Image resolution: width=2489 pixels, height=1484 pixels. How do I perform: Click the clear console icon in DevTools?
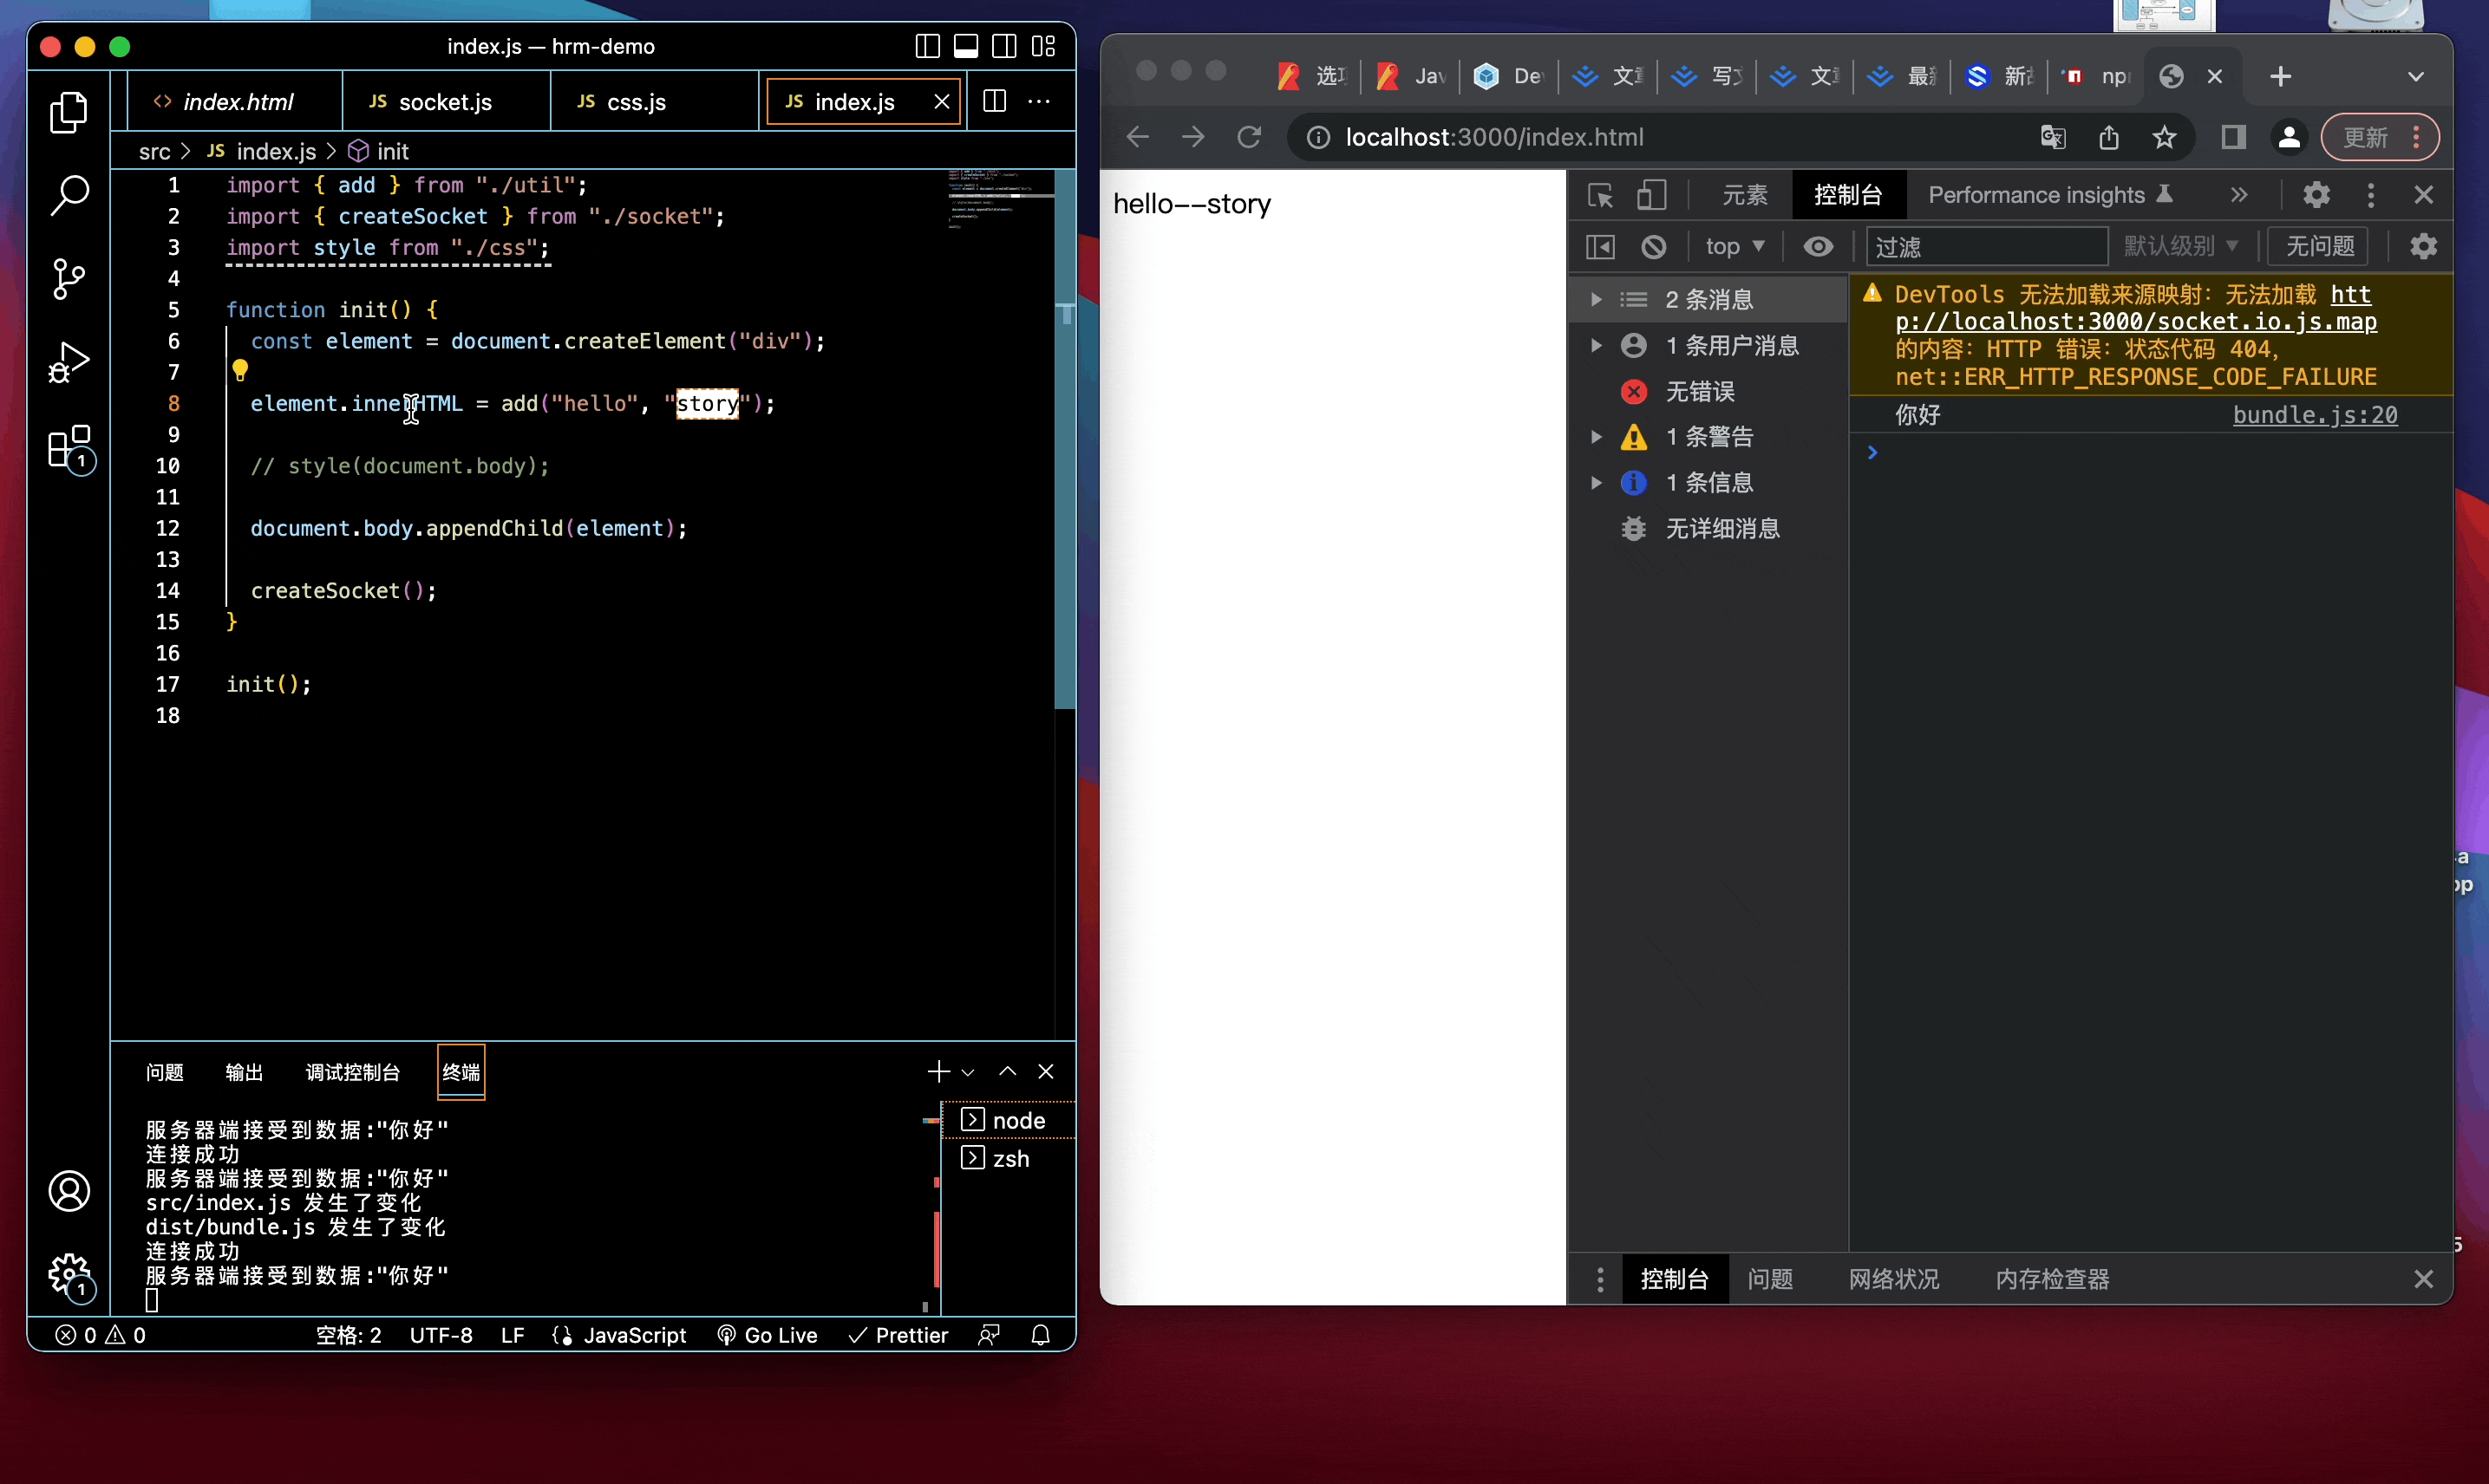[1654, 247]
